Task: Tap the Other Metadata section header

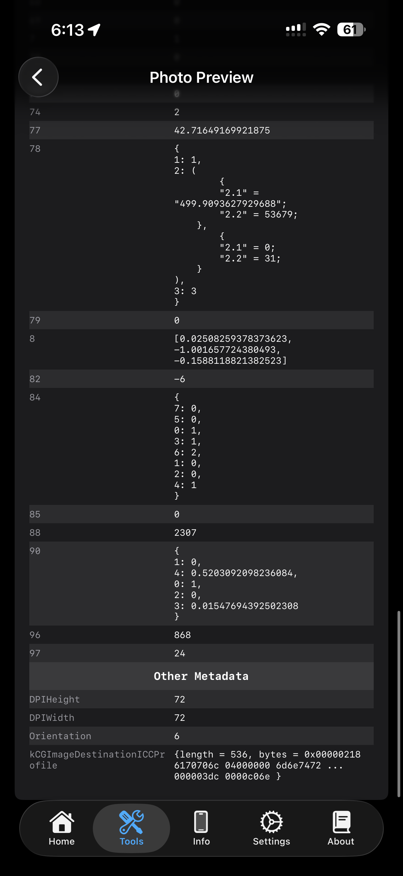Action: (201, 676)
